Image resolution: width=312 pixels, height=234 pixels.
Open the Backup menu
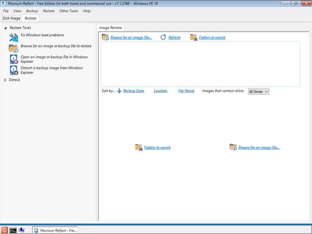[x=32, y=11]
